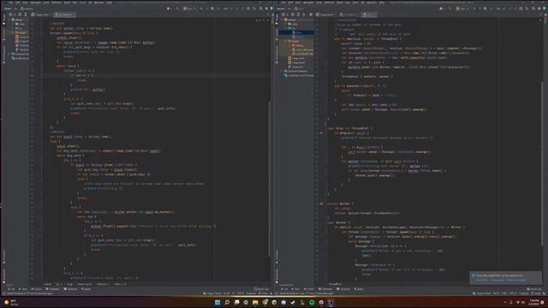Open the Code menu in the right IDE window

click(x=319, y=3)
